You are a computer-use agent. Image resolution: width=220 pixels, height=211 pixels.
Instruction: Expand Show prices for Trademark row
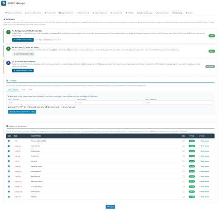[x=204, y=156]
